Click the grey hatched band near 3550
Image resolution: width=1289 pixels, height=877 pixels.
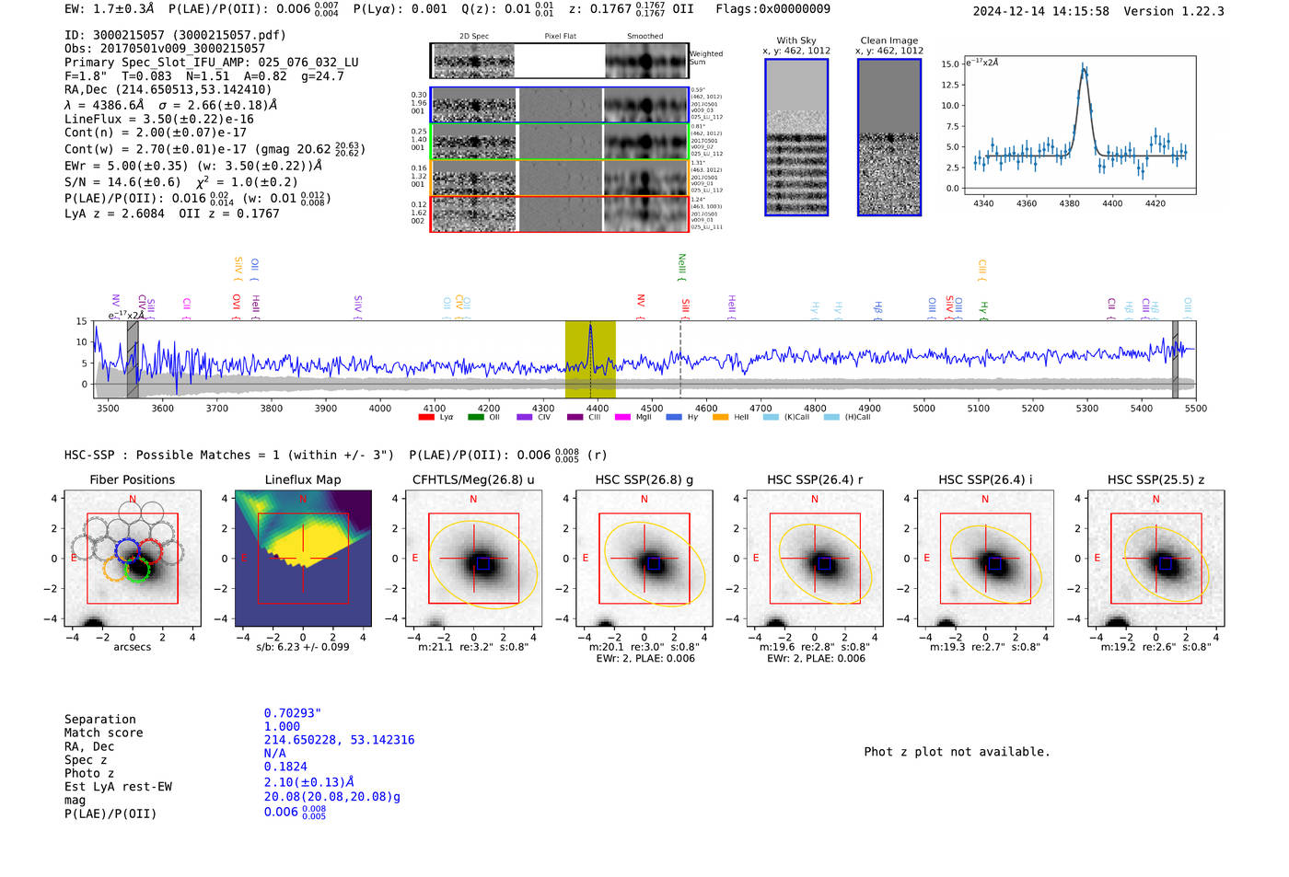pos(133,359)
